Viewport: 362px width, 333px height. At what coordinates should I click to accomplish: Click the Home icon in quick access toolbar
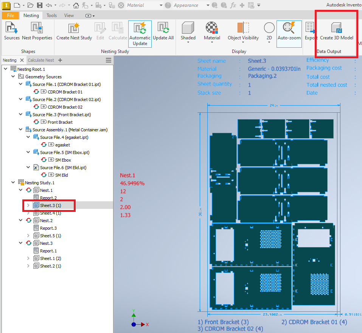pyautogui.click(x=76, y=5)
